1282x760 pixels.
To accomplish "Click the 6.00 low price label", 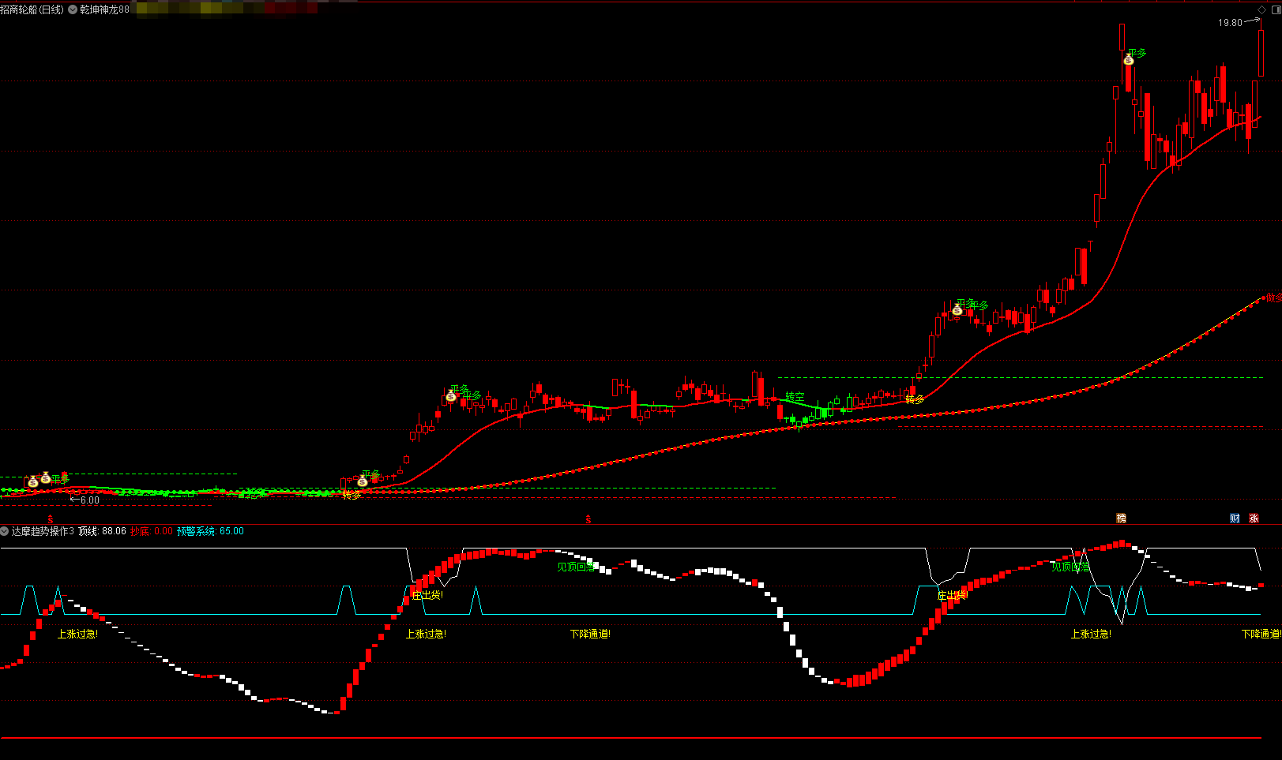I will (90, 500).
